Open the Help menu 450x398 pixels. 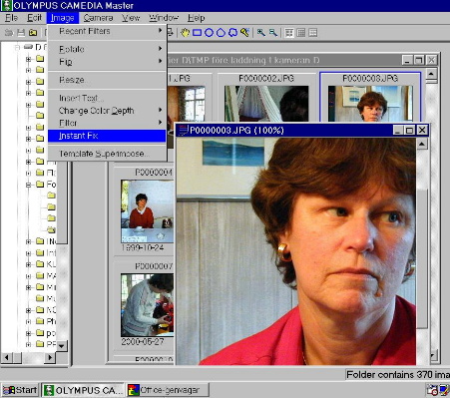pyautogui.click(x=197, y=18)
